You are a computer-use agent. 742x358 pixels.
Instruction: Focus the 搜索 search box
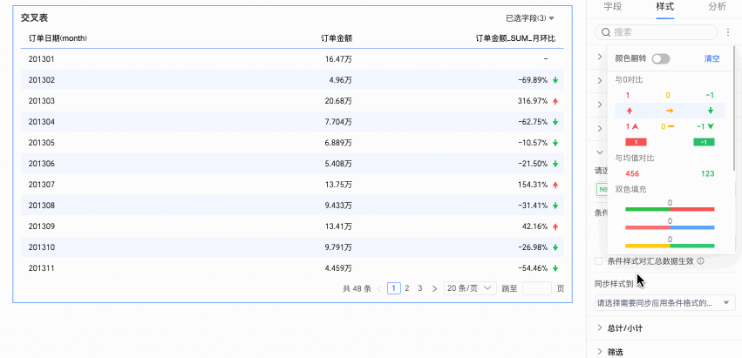pyautogui.click(x=656, y=32)
